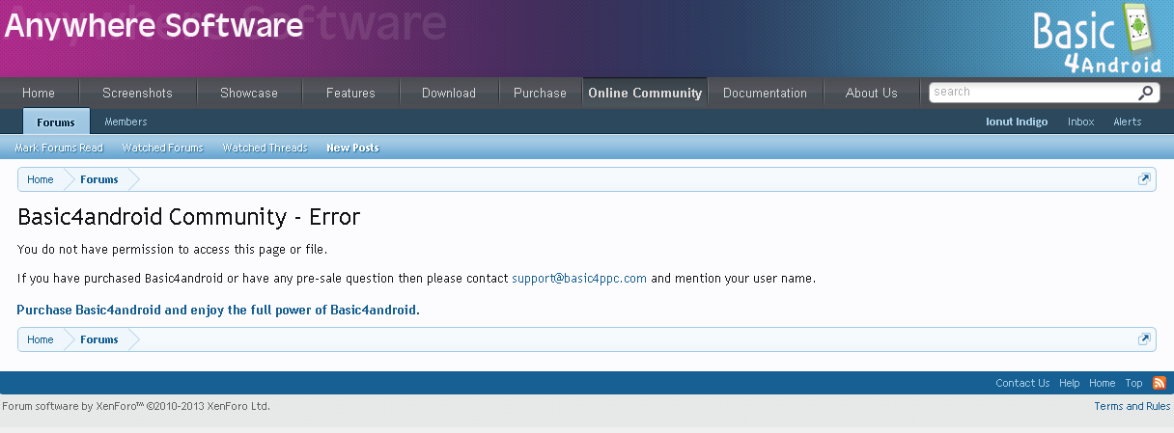
Task: Open Ionut Indigo user account link
Action: point(1017,122)
